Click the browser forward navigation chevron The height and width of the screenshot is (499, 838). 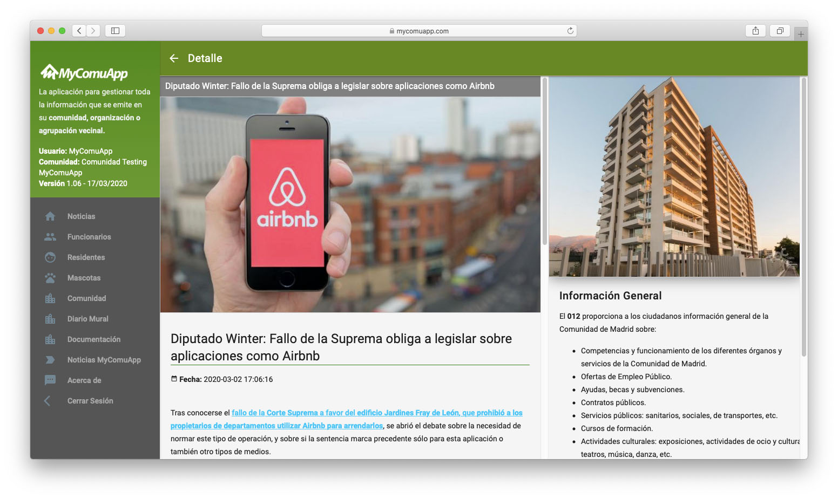point(93,31)
